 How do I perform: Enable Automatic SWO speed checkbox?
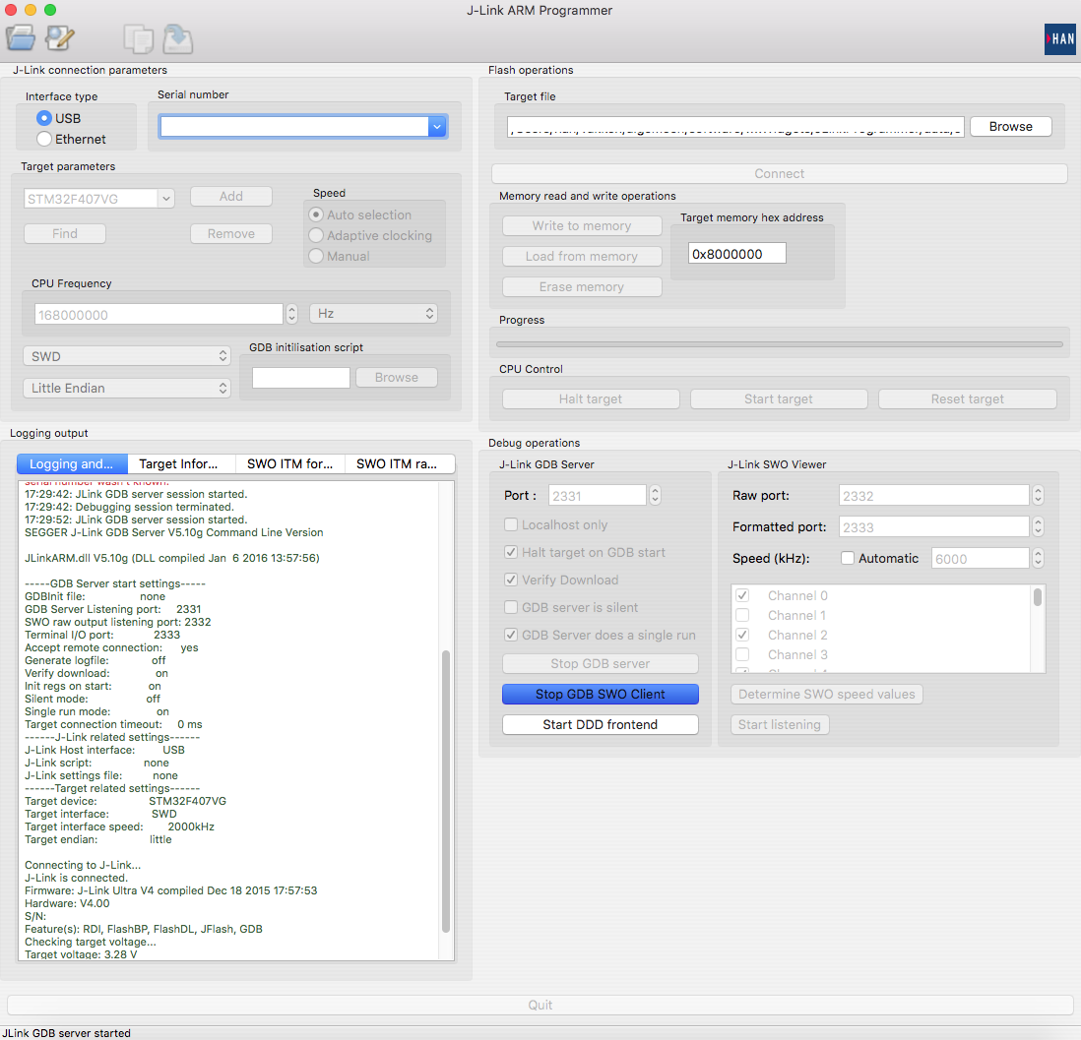click(x=848, y=558)
